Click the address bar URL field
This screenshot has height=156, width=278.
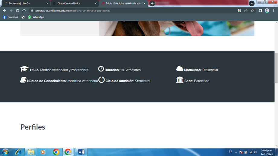pos(121,11)
